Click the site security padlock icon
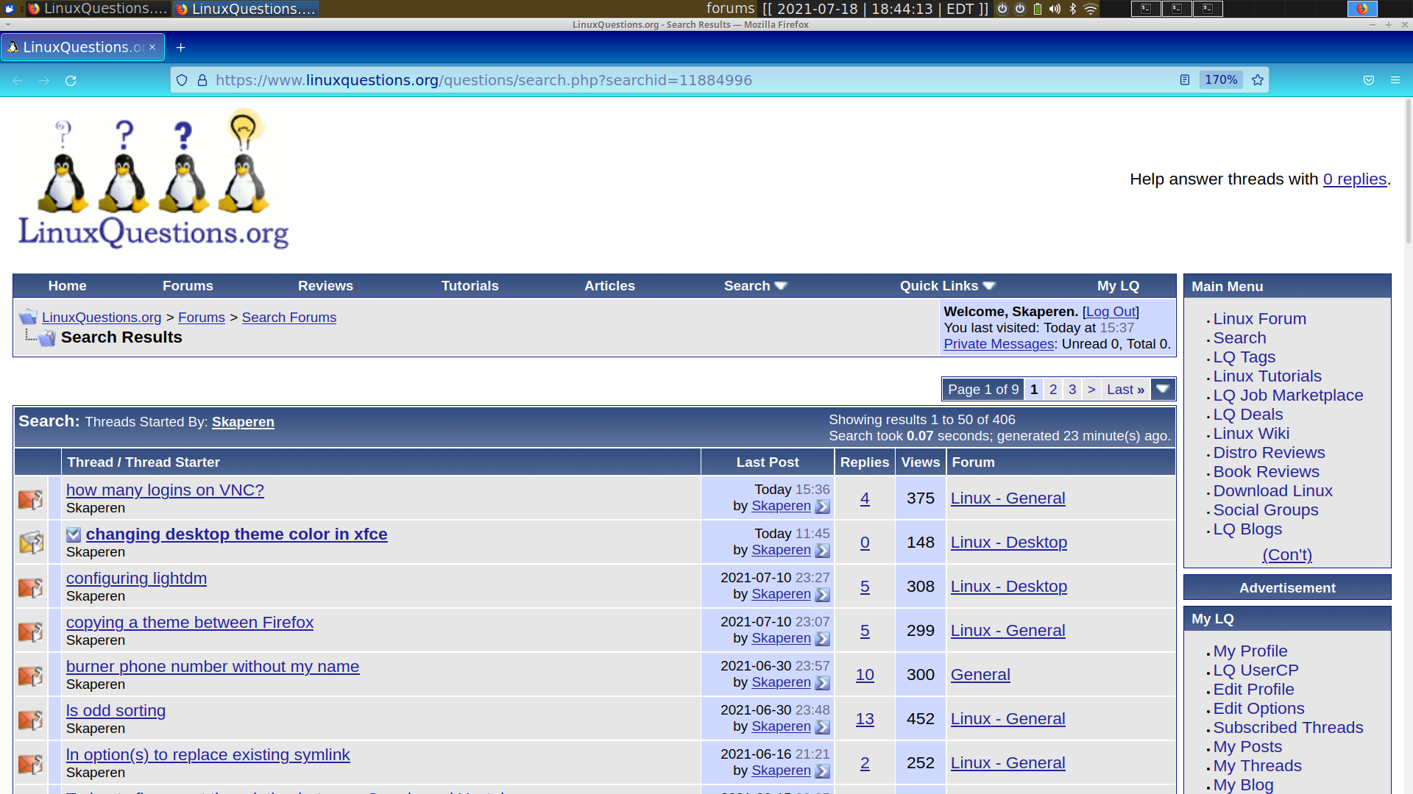Image resolution: width=1413 pixels, height=794 pixels. click(202, 80)
